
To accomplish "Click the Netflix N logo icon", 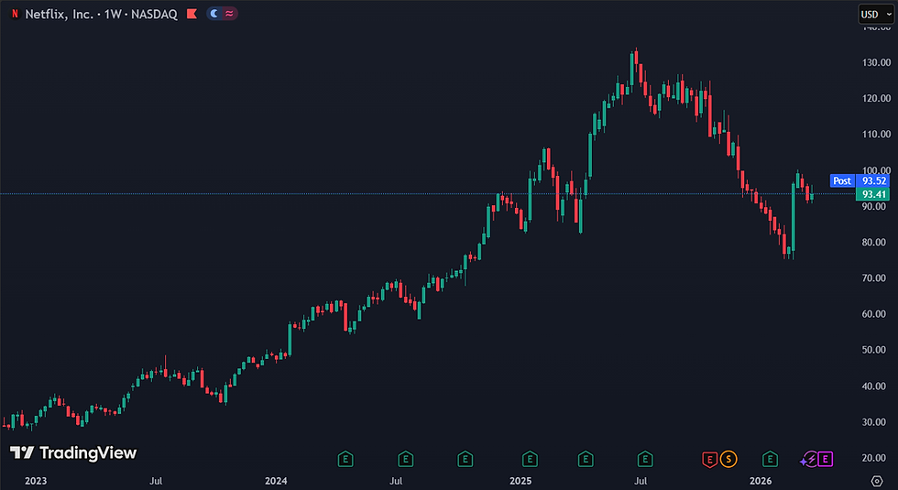I will [15, 15].
